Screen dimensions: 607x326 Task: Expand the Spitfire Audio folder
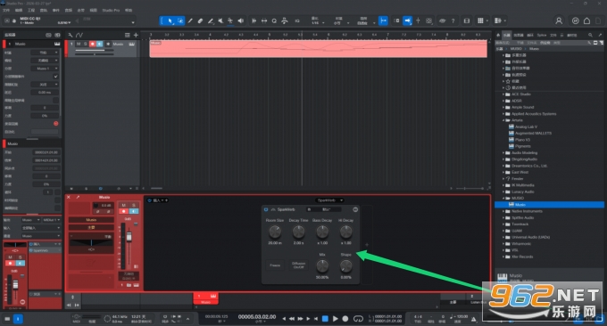tap(503, 218)
